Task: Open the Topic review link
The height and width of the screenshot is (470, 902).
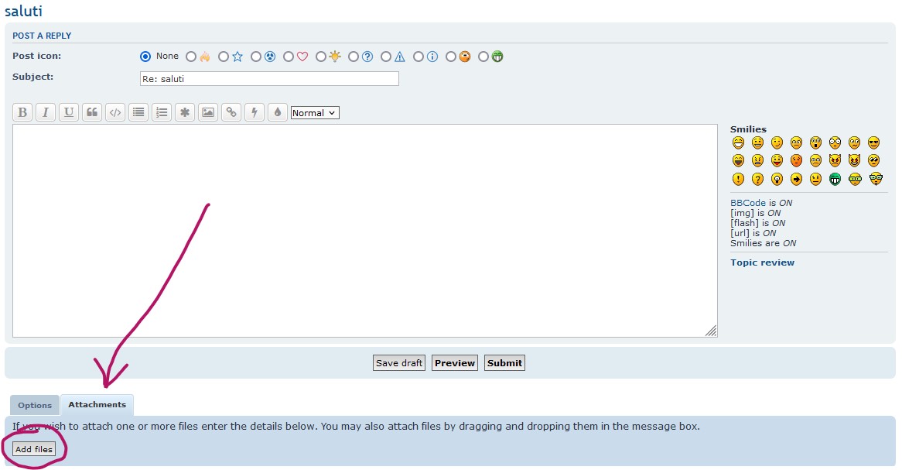Action: pos(762,262)
